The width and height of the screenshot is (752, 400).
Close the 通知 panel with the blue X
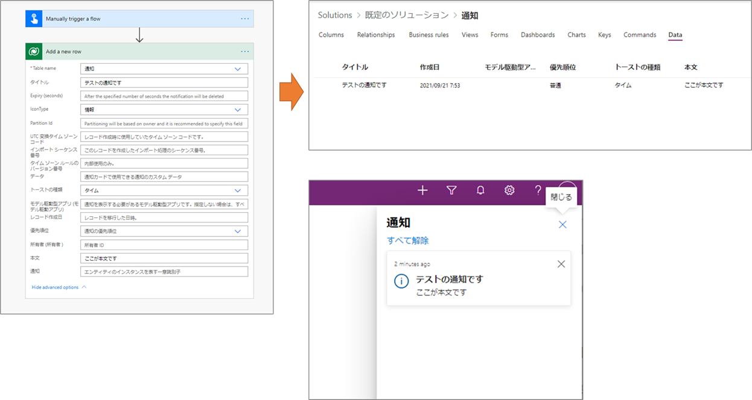(562, 225)
